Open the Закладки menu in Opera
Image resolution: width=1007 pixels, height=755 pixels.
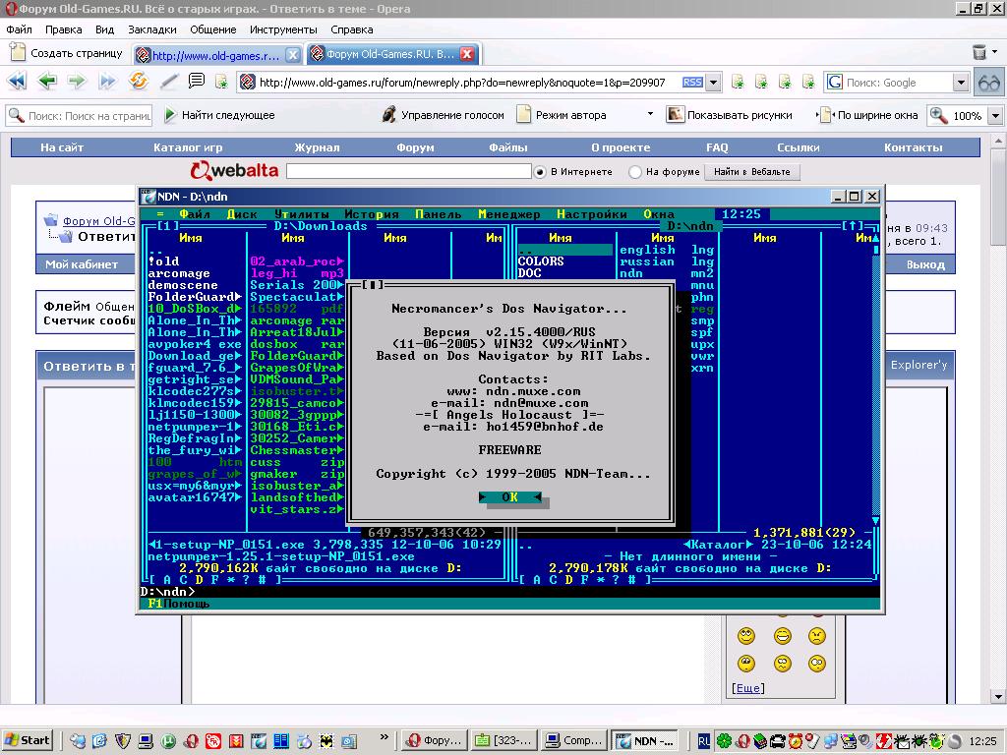(x=151, y=29)
